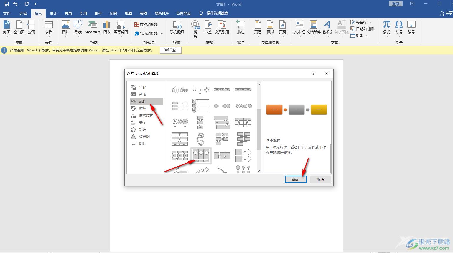Viewport: 453px width, 253px height.
Task: Open the Shapes (形状) gallery
Action: click(78, 29)
